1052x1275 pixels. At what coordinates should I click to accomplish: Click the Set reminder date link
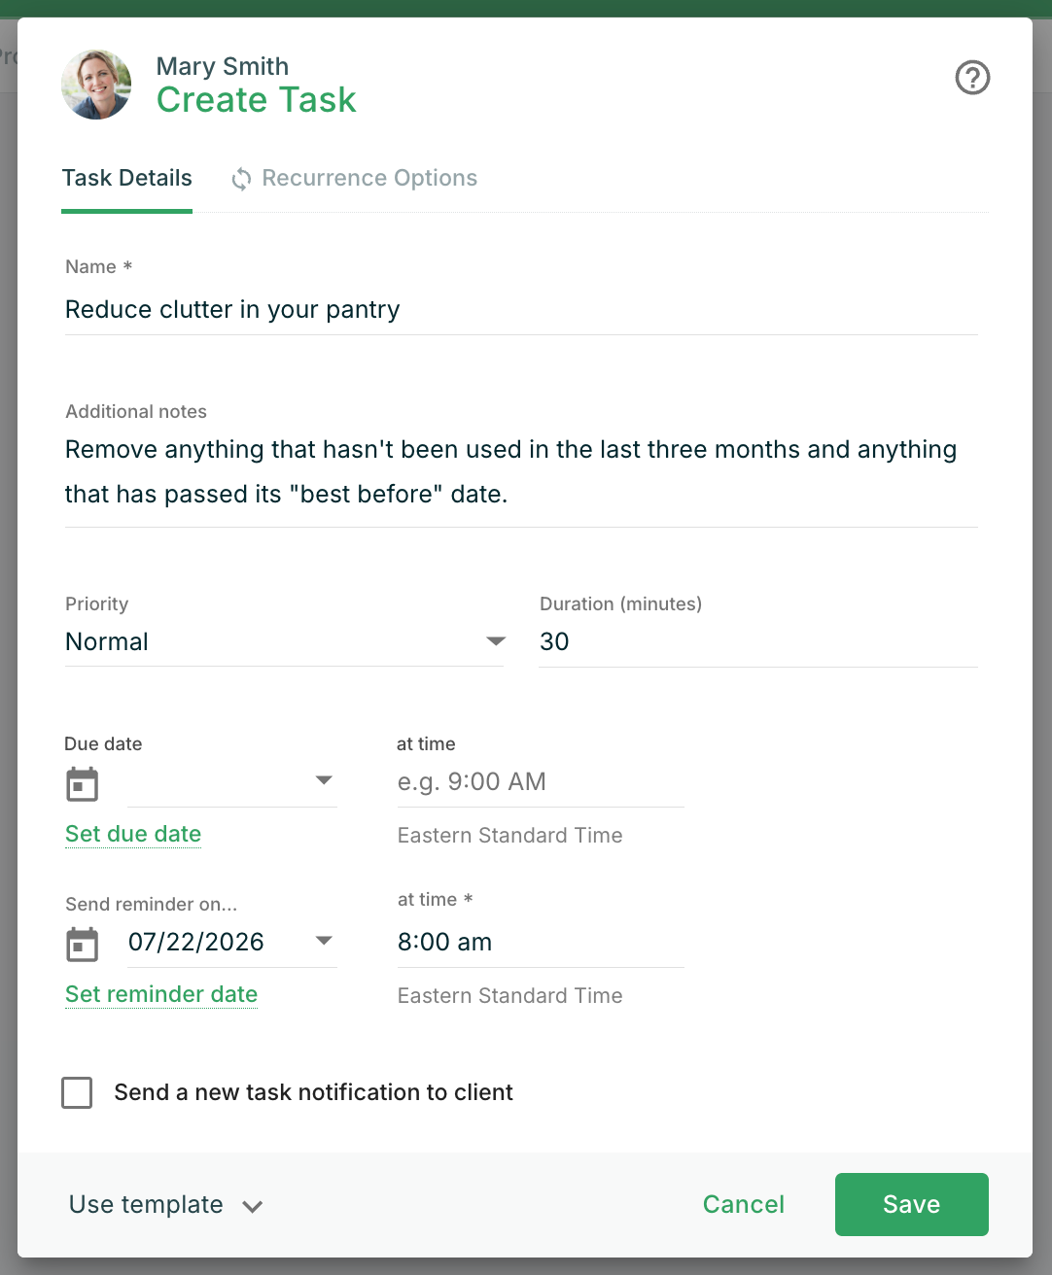161,994
